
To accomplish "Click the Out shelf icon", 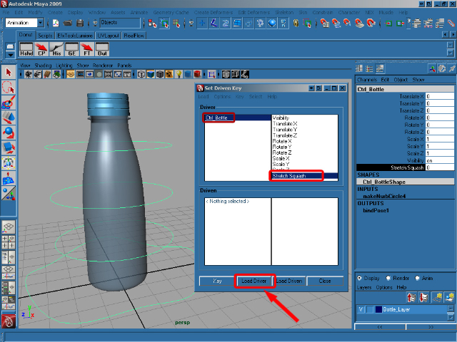I will [x=102, y=49].
